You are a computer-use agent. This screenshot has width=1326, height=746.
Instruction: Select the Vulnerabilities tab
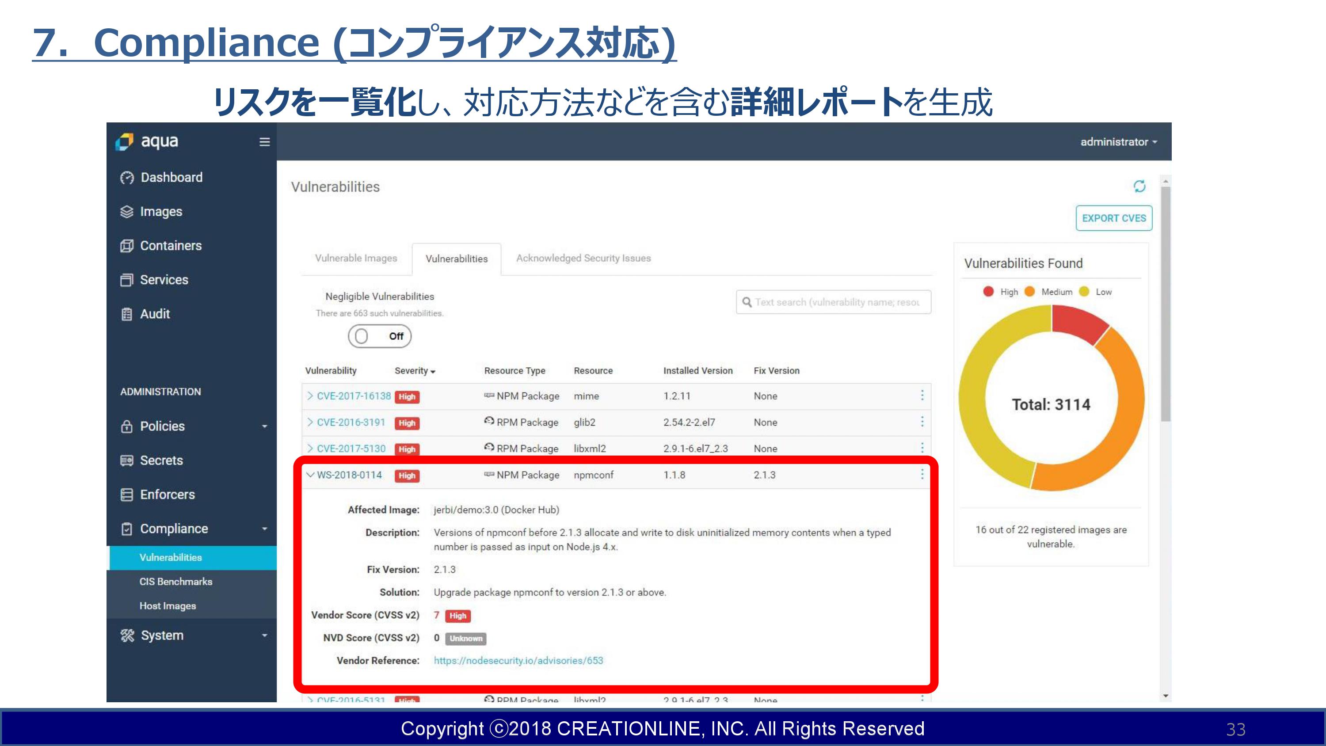457,259
